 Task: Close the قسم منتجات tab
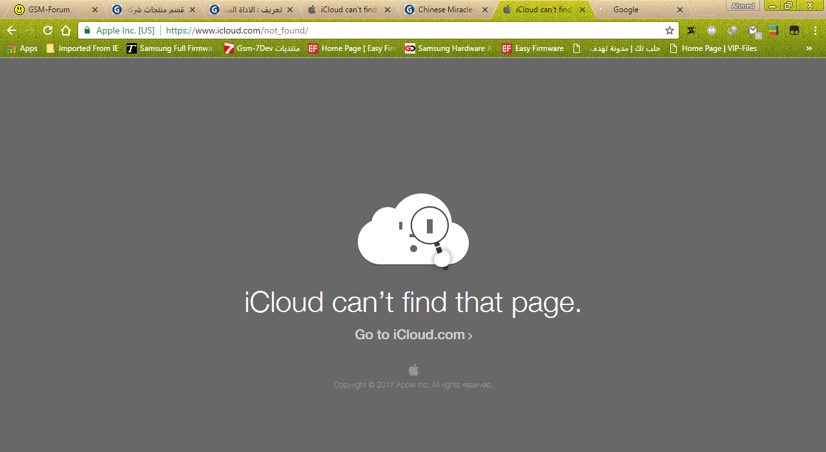tap(192, 10)
